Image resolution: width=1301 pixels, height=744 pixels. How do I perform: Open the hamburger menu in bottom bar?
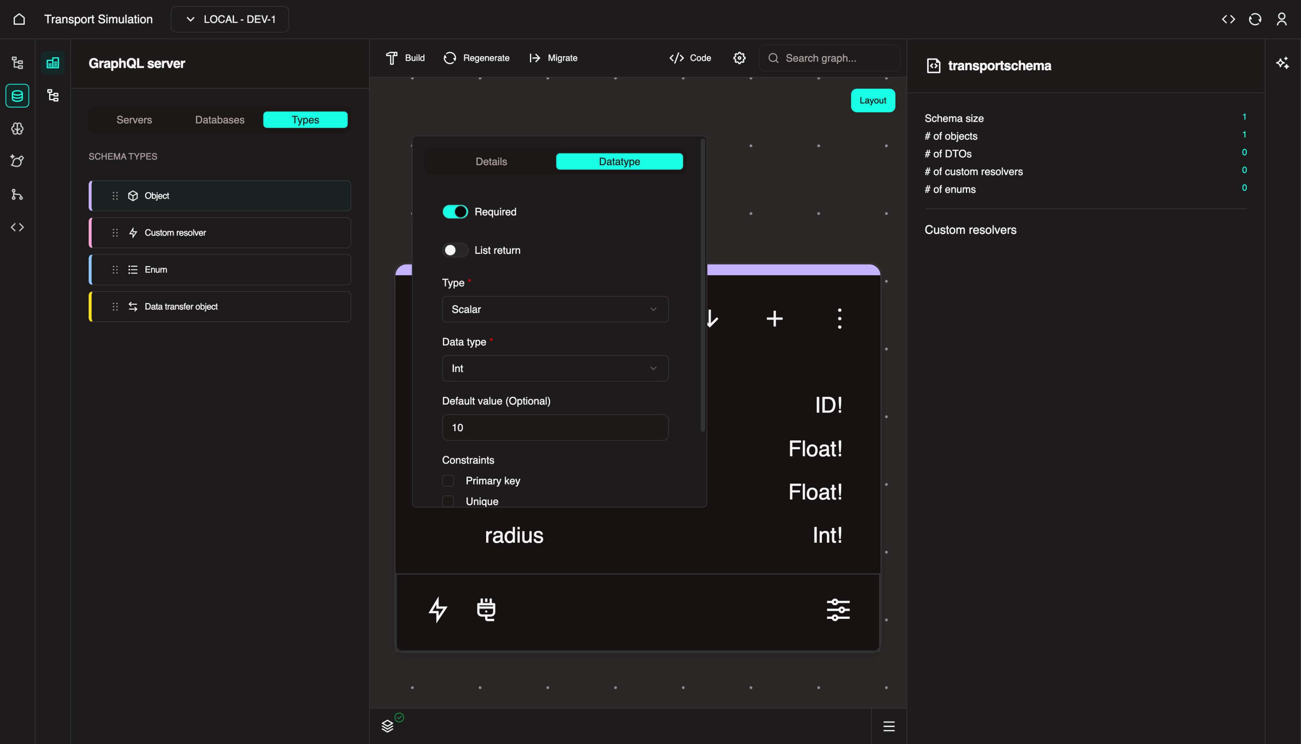(x=889, y=726)
